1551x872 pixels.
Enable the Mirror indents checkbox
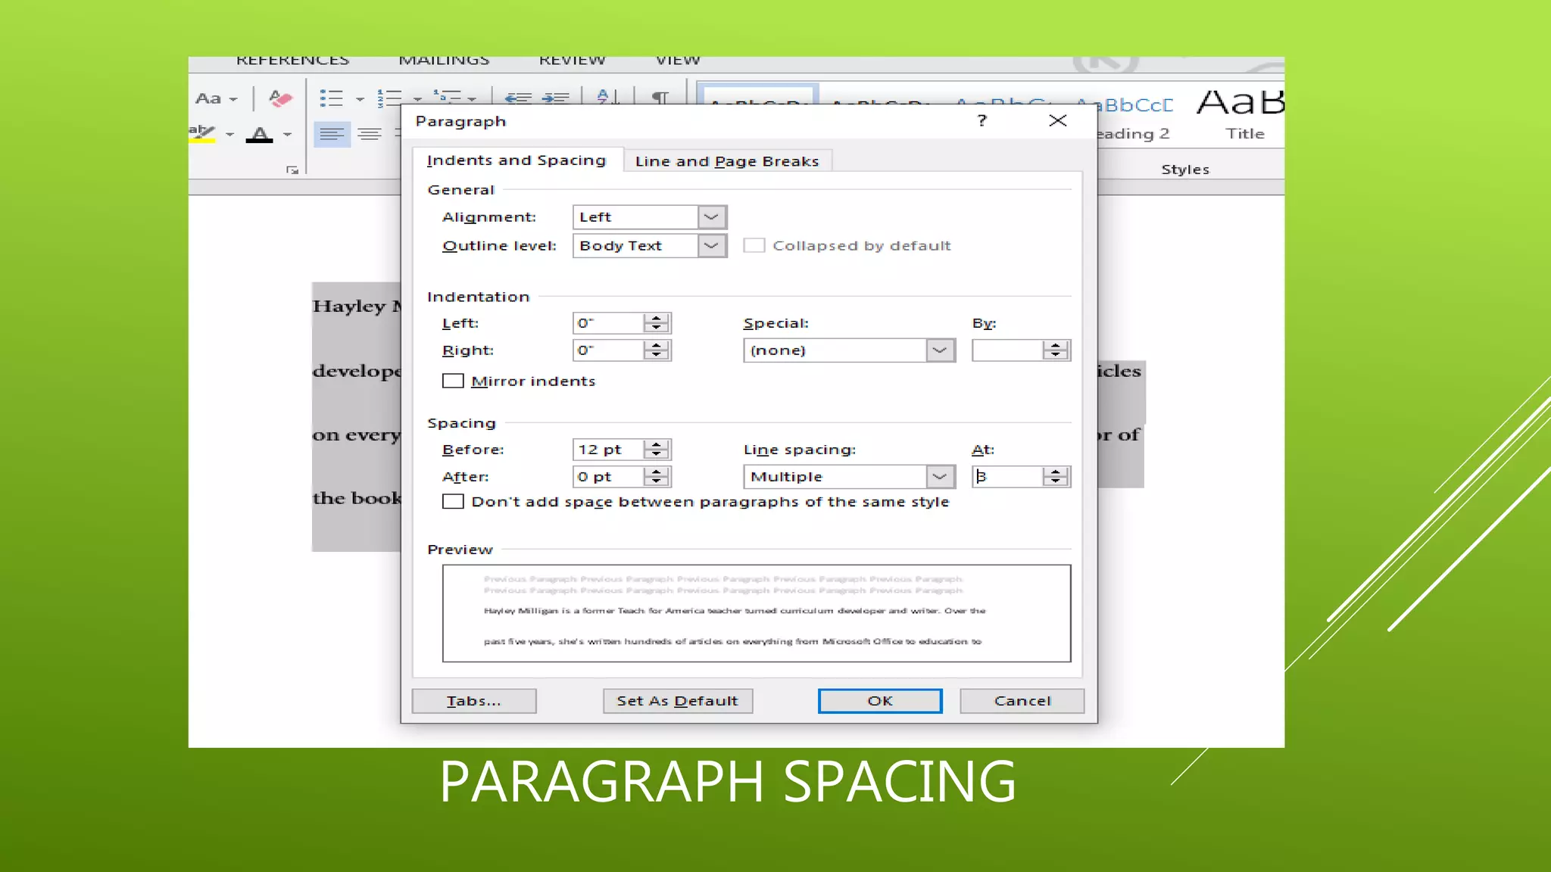453,381
